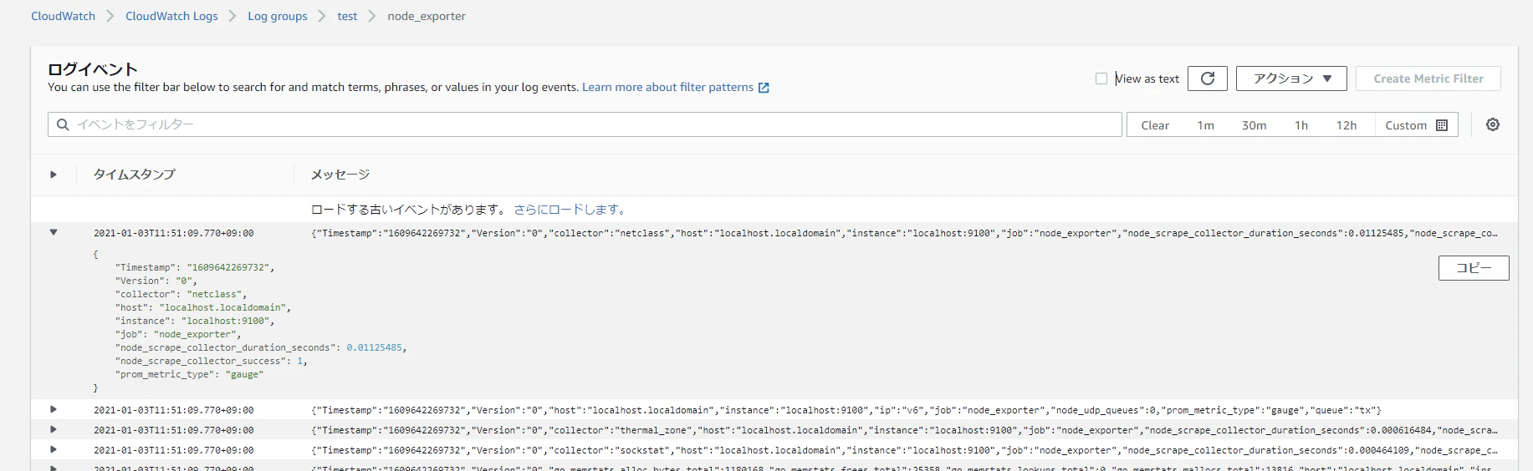The image size is (1533, 471).
Task: Select the 1m time range
Action: click(1205, 125)
